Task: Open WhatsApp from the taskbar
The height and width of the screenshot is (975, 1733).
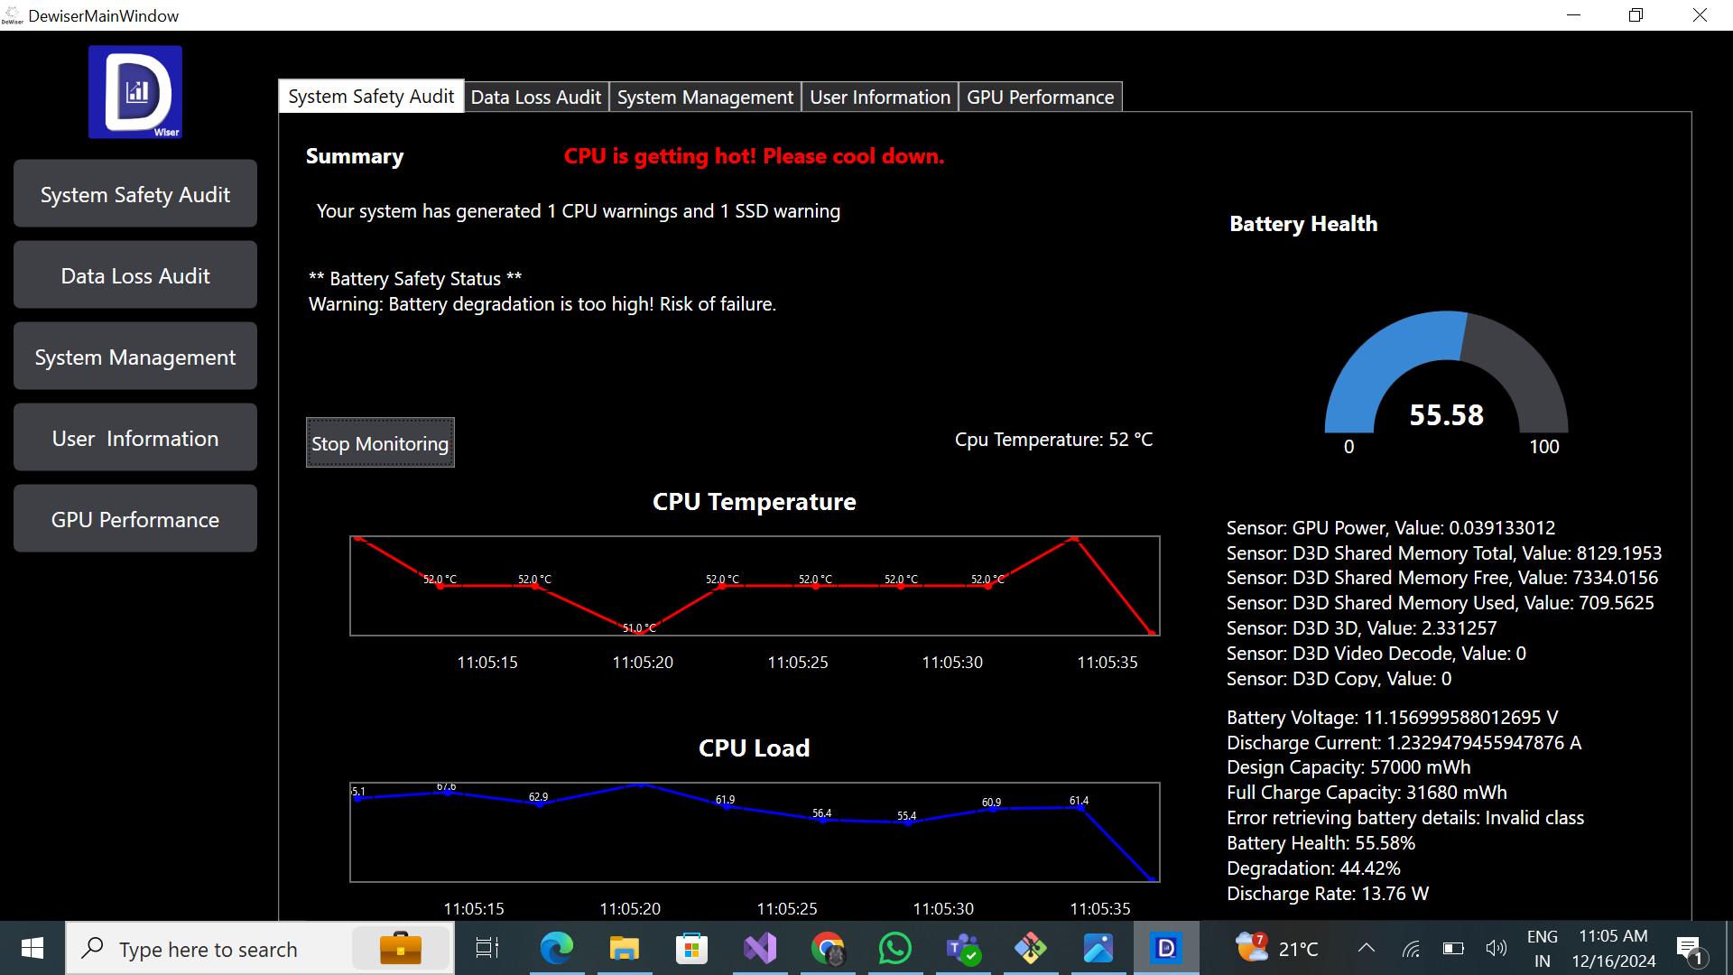Action: pyautogui.click(x=894, y=948)
